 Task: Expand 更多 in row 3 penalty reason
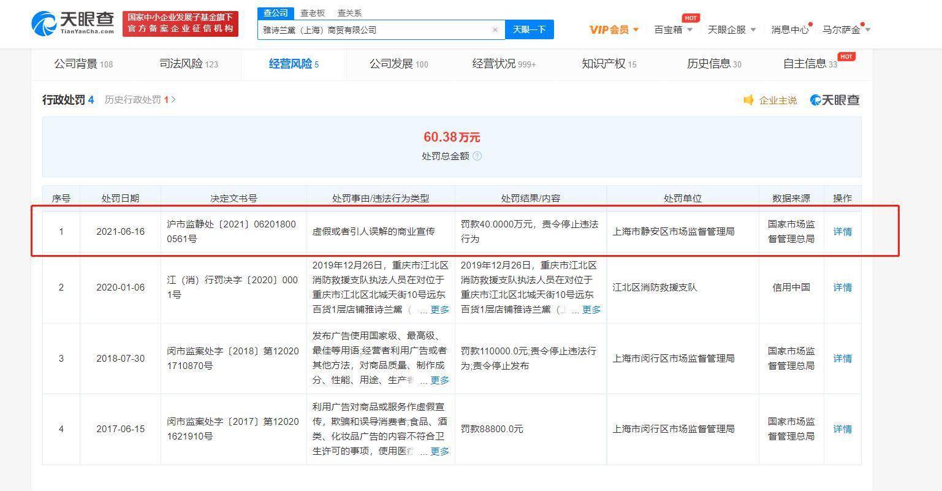pyautogui.click(x=439, y=380)
